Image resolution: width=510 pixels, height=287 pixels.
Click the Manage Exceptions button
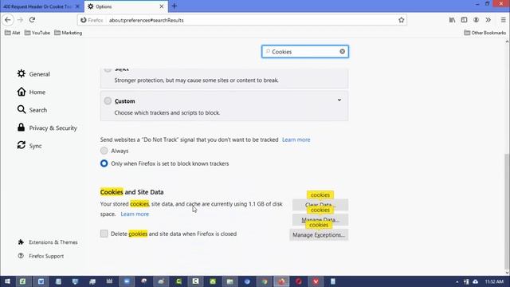[x=319, y=234]
